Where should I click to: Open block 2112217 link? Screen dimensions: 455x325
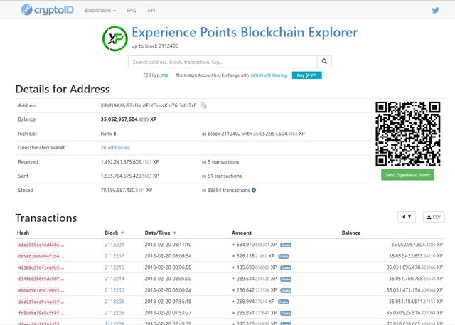(x=114, y=256)
